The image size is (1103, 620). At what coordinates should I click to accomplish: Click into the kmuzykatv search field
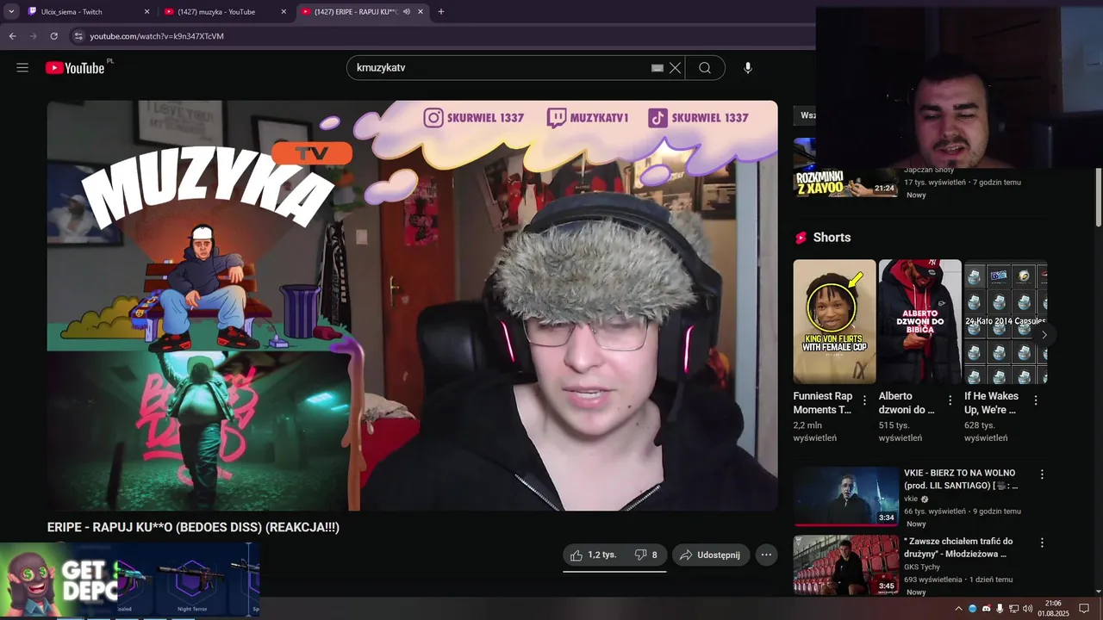[x=500, y=68]
